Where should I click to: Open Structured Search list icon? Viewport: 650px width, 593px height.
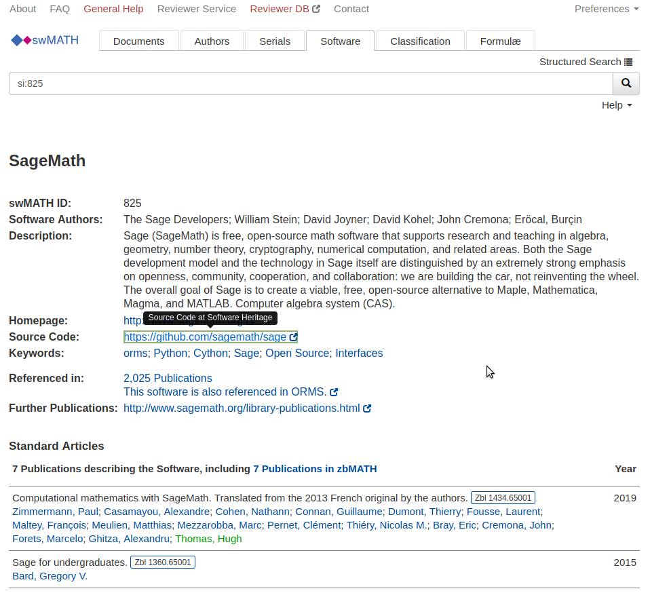tap(628, 62)
